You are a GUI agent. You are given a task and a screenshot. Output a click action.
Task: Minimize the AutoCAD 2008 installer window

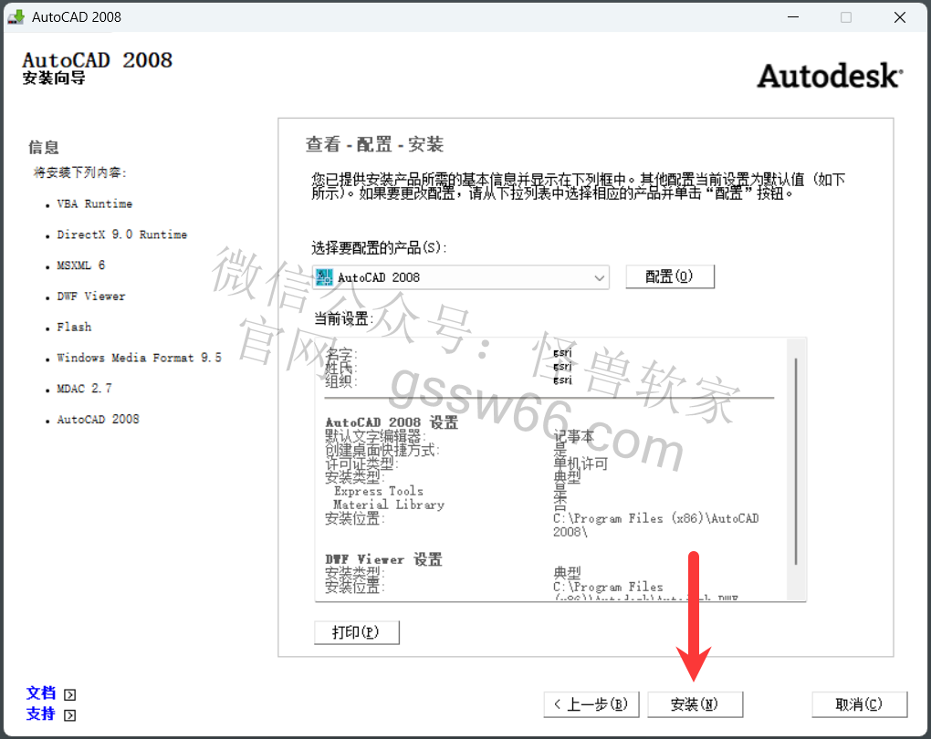[793, 16]
